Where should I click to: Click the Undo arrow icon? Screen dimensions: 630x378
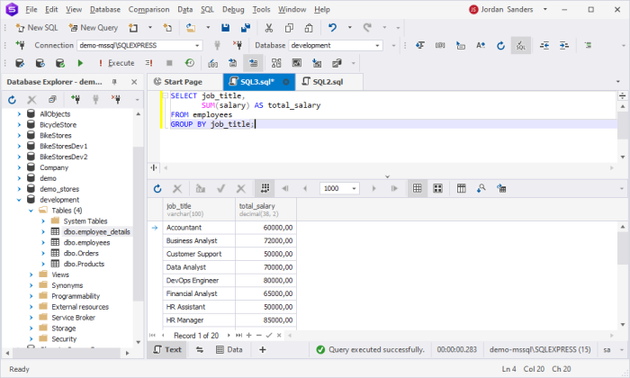(334, 27)
